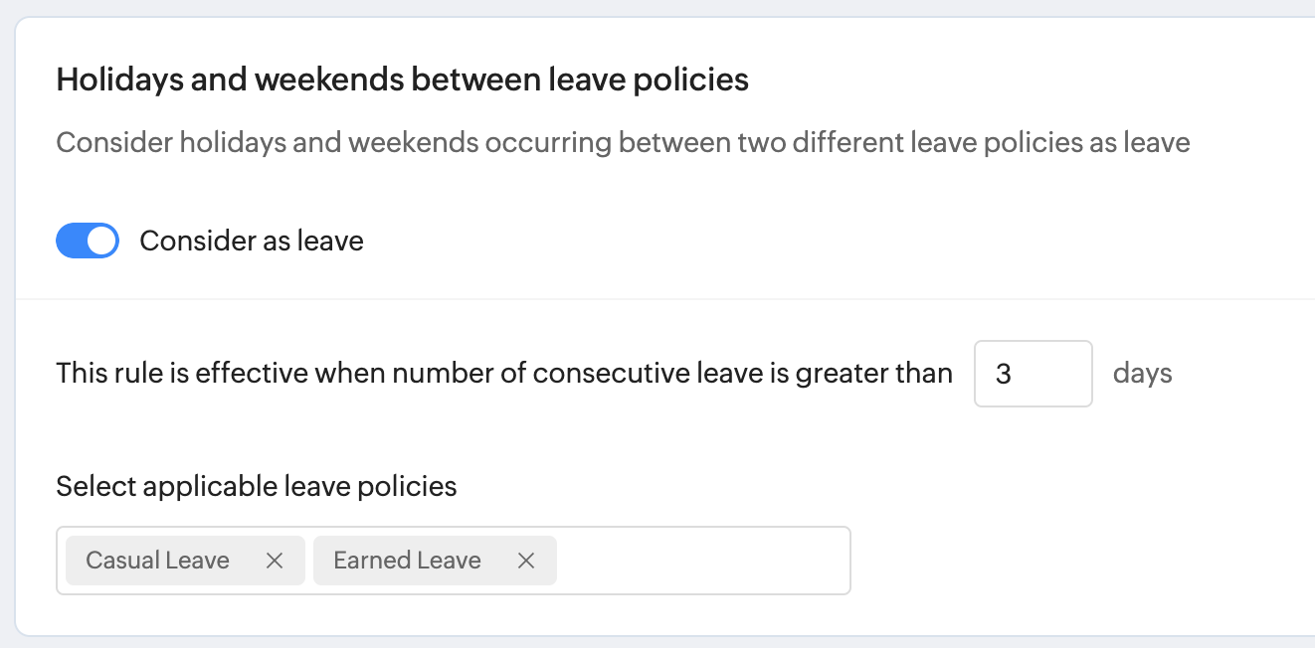The image size is (1315, 648).
Task: Click the description text below the heading
Action: pos(623,143)
